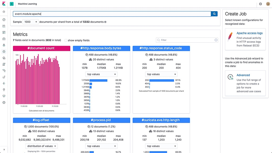The height and width of the screenshot is (153, 272).
Task: Open Stack Monitoring heartbeat icon
Action: 4,96
